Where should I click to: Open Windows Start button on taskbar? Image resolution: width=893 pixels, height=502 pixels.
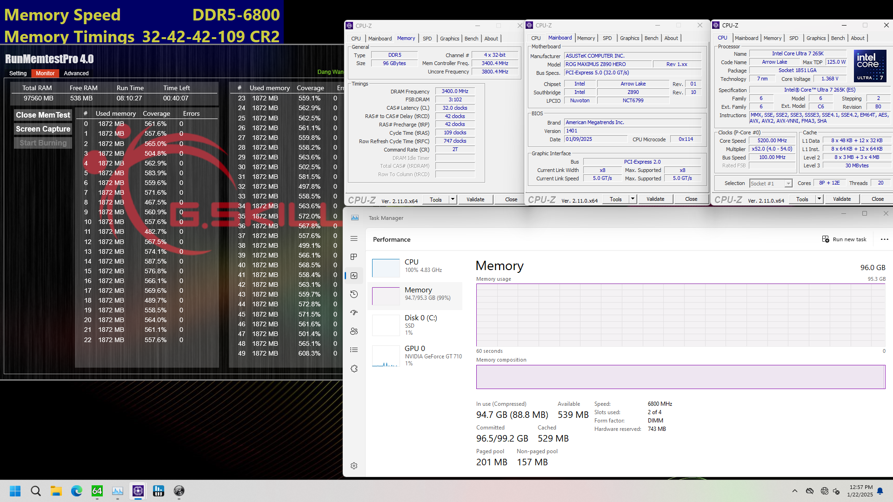pos(15,491)
